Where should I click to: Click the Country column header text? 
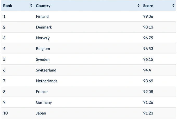click(x=43, y=5)
